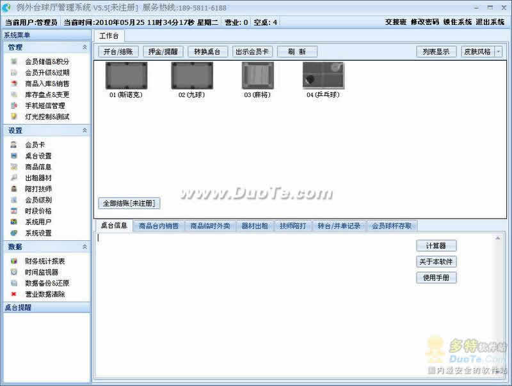Image resolution: width=512 pixels, height=386 pixels.
Task: Collapse the 管理 section in sidebar
Action: pos(84,47)
